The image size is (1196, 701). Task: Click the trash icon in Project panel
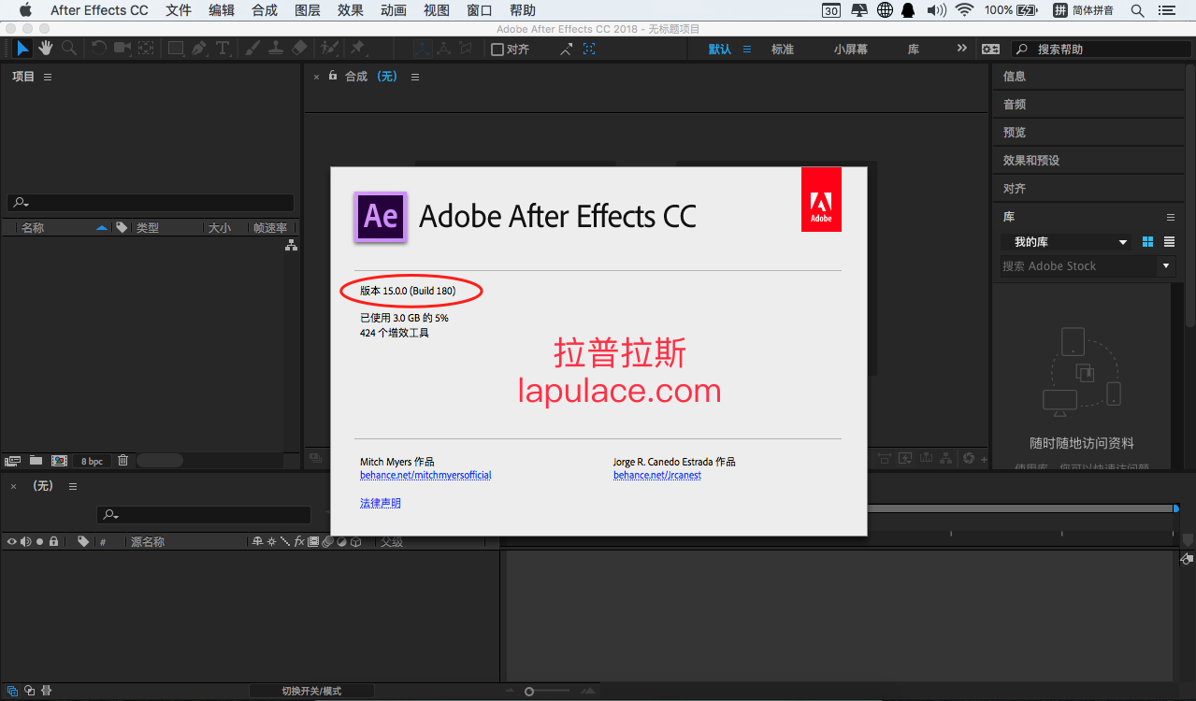click(x=122, y=461)
